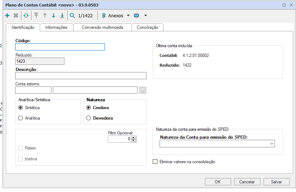Increase Filtro Opcional value with up spinner
Screen dimensions: 296x192
[x=134, y=137]
